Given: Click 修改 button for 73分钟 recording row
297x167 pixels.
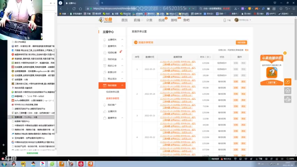Looking at the screenshot, I should (x=244, y=106).
